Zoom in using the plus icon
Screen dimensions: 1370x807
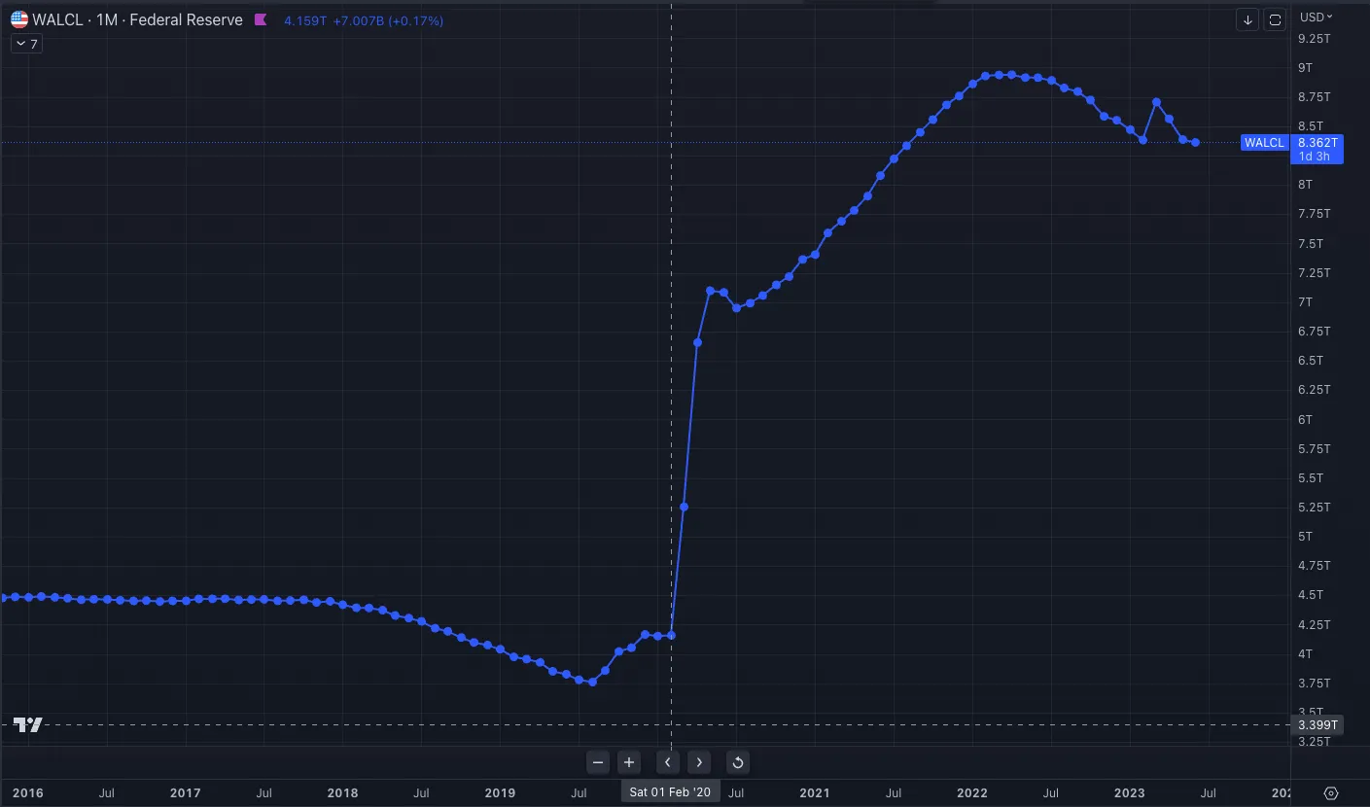click(x=628, y=762)
